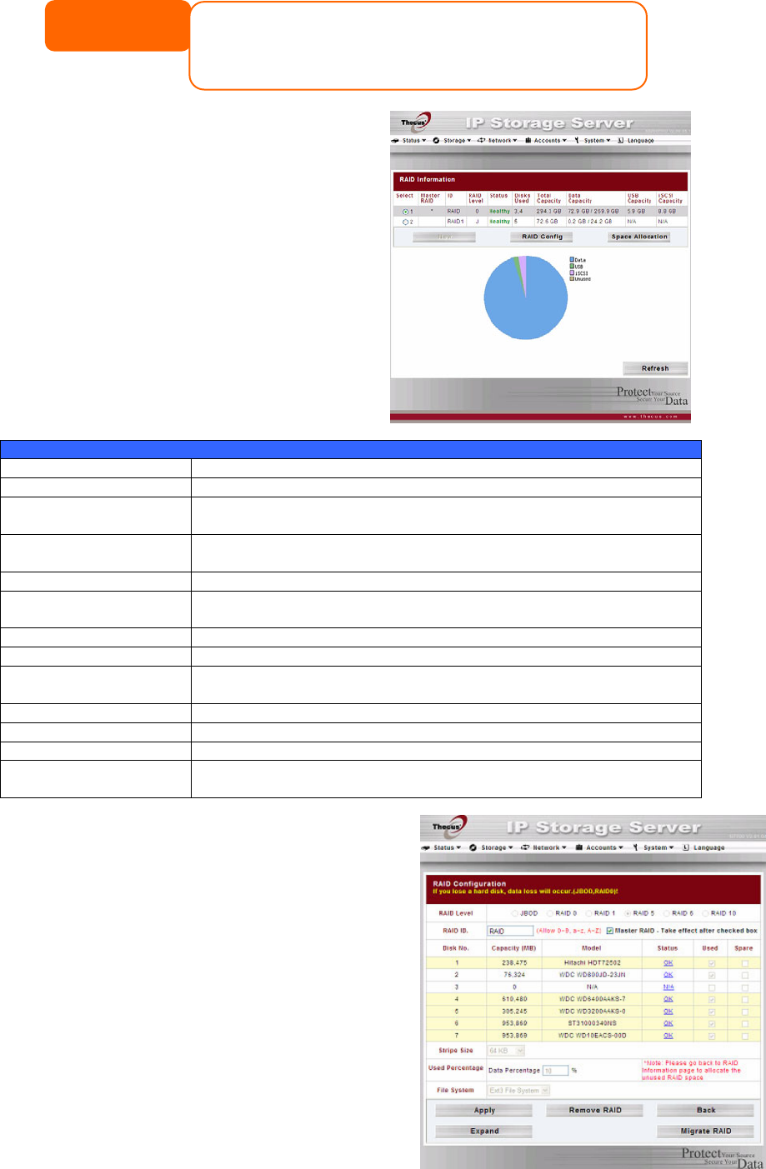Image resolution: width=766 pixels, height=1169 pixels.
Task: Open the Stripe Size dropdown
Action: [x=506, y=1051]
